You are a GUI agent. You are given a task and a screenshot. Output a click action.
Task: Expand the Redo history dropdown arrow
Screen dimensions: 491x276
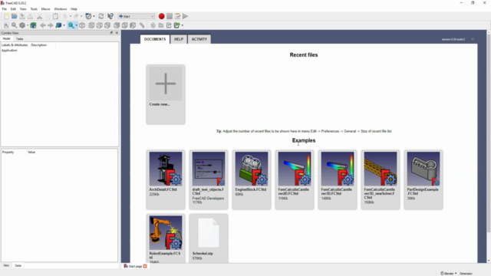(x=81, y=16)
